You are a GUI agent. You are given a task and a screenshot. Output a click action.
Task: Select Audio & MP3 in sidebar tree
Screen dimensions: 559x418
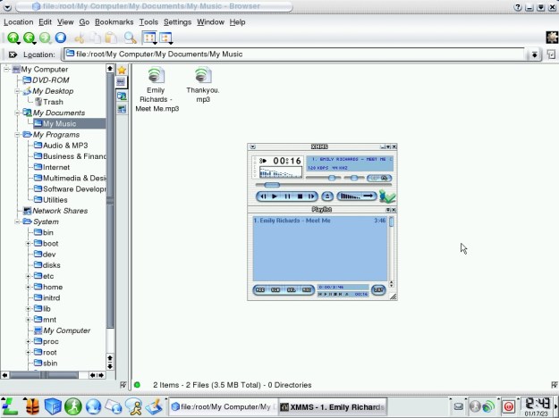[x=64, y=145]
